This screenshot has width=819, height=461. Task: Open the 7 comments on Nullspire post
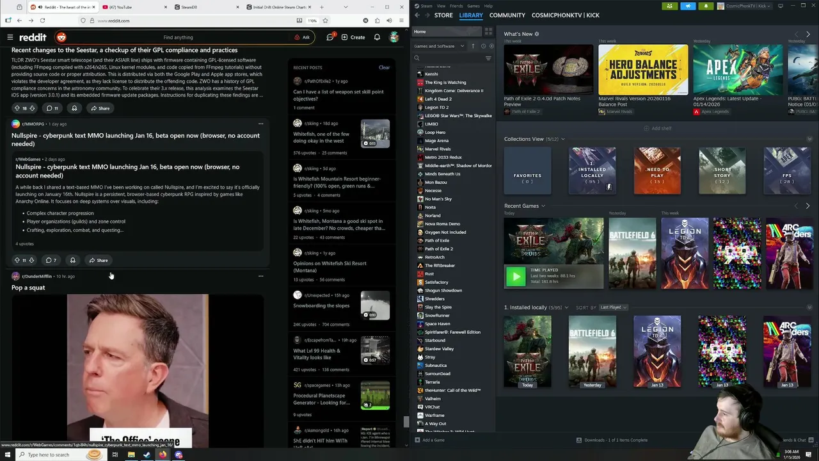click(51, 260)
